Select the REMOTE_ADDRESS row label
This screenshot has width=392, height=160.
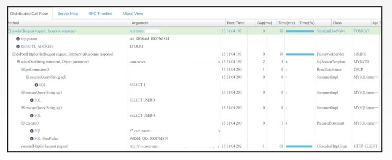point(37,47)
